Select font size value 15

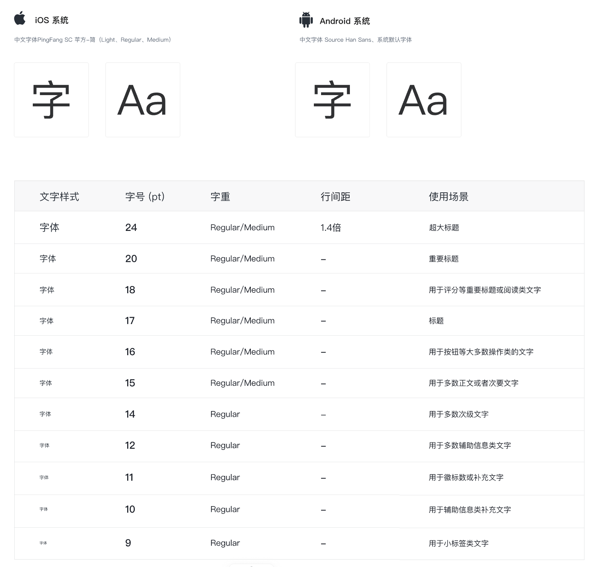(x=130, y=383)
